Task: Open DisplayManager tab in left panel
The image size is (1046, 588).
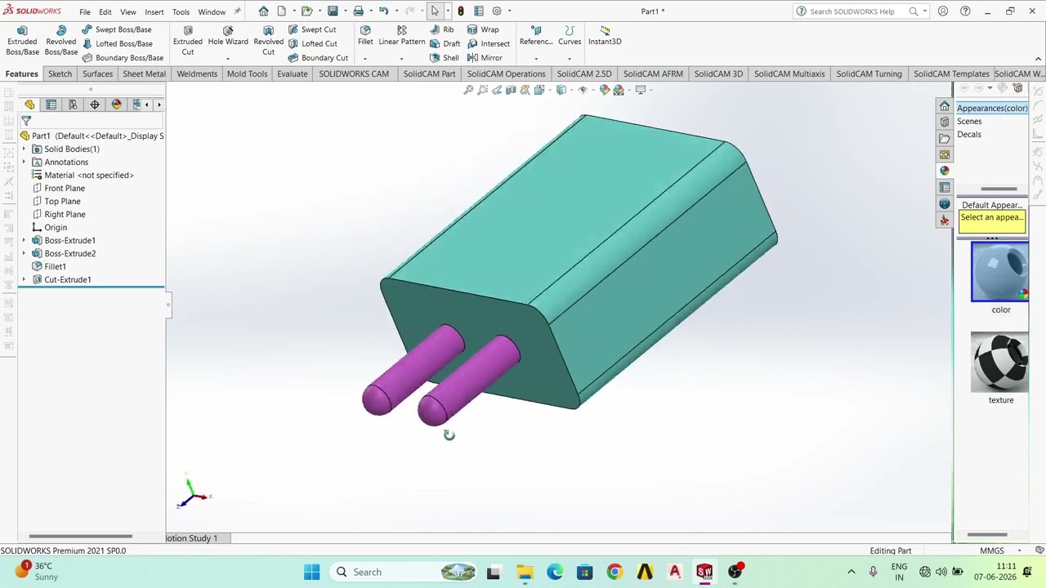Action: coord(116,105)
